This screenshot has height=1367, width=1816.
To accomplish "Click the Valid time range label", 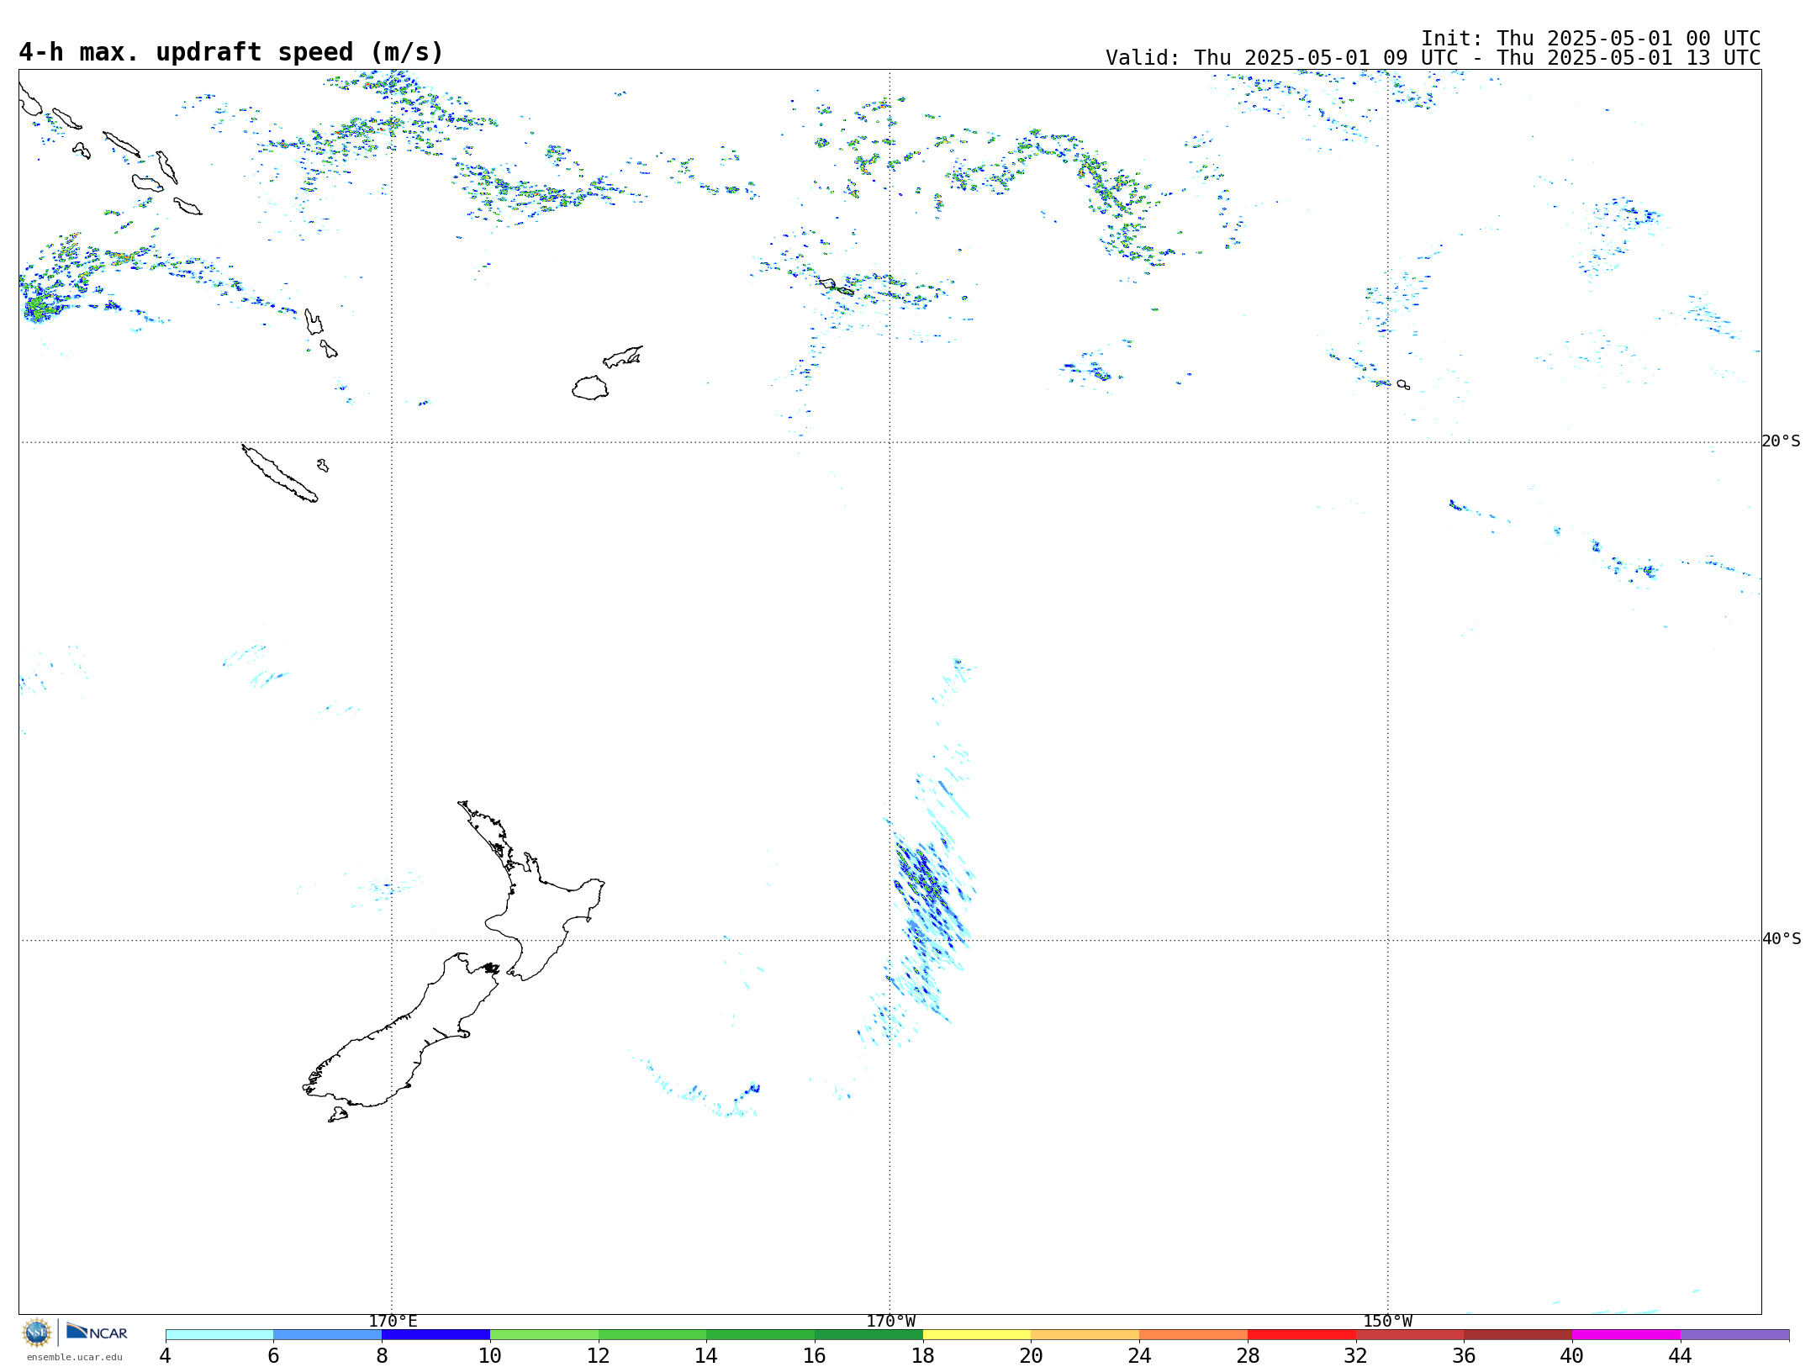I will (1433, 58).
